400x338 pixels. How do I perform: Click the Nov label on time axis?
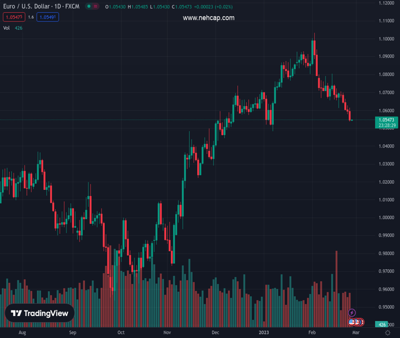tap(167, 333)
